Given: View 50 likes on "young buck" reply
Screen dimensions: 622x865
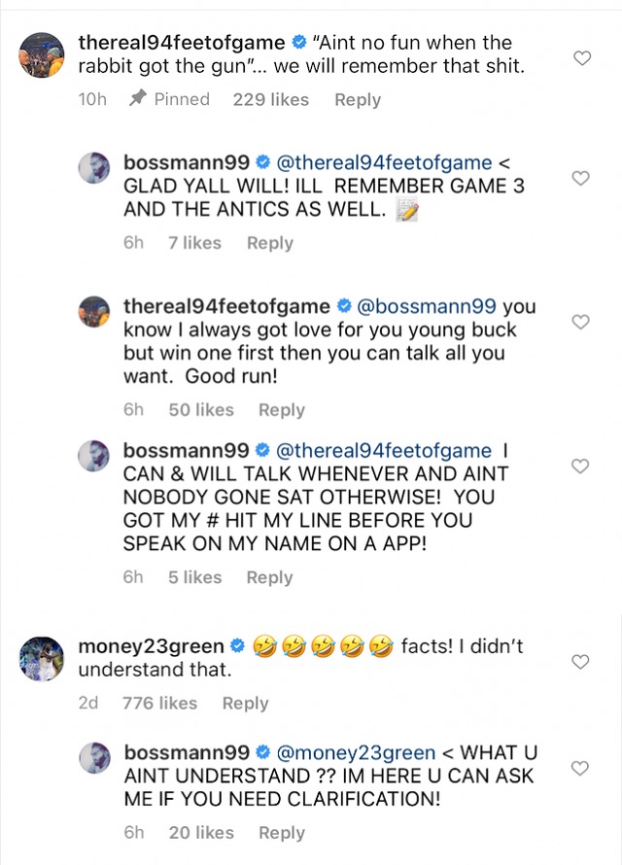Looking at the screenshot, I should (201, 410).
